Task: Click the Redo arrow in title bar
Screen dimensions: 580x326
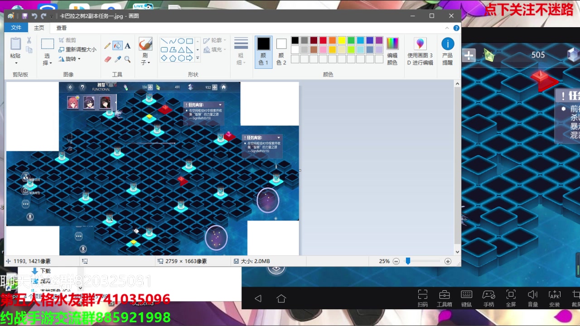Action: 43,16
